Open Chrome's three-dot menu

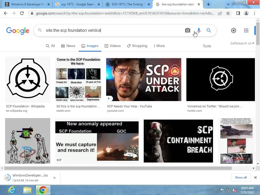pyautogui.click(x=254, y=13)
